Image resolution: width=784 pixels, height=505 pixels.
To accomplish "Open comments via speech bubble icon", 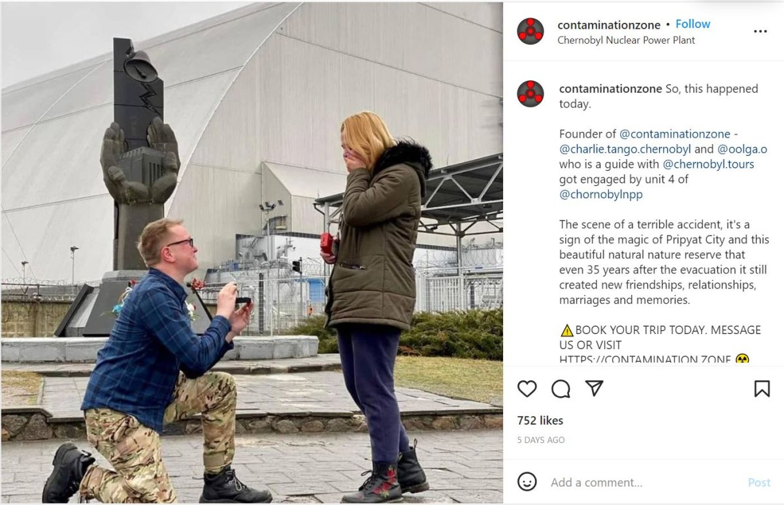I will [x=561, y=389].
